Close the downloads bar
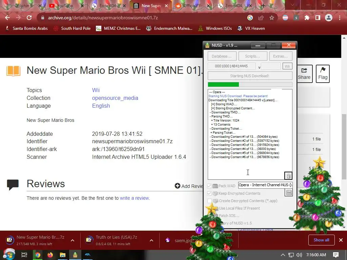 pyautogui.click(x=341, y=240)
